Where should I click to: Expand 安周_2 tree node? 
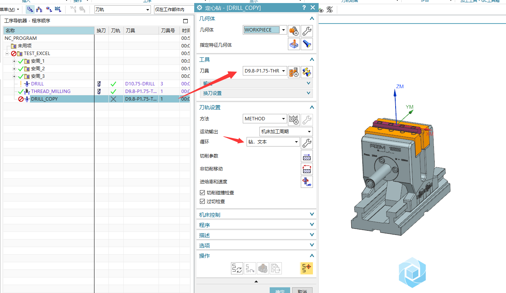coord(14,69)
